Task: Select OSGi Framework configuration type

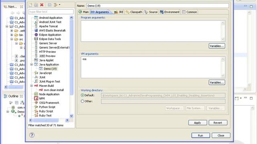Action: [49, 103]
